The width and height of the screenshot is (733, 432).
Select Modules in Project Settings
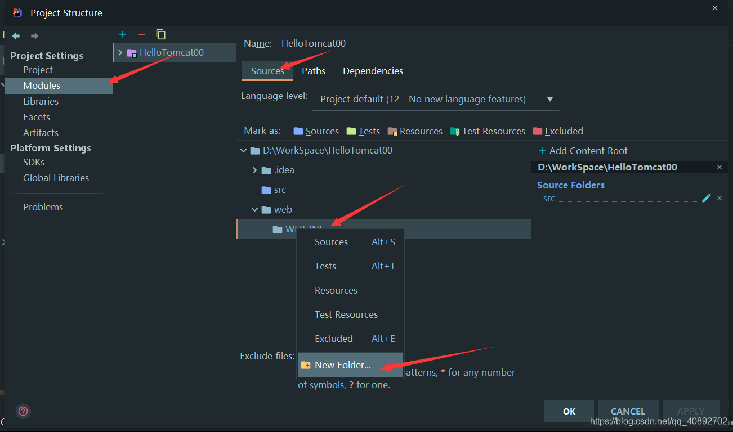click(59, 85)
